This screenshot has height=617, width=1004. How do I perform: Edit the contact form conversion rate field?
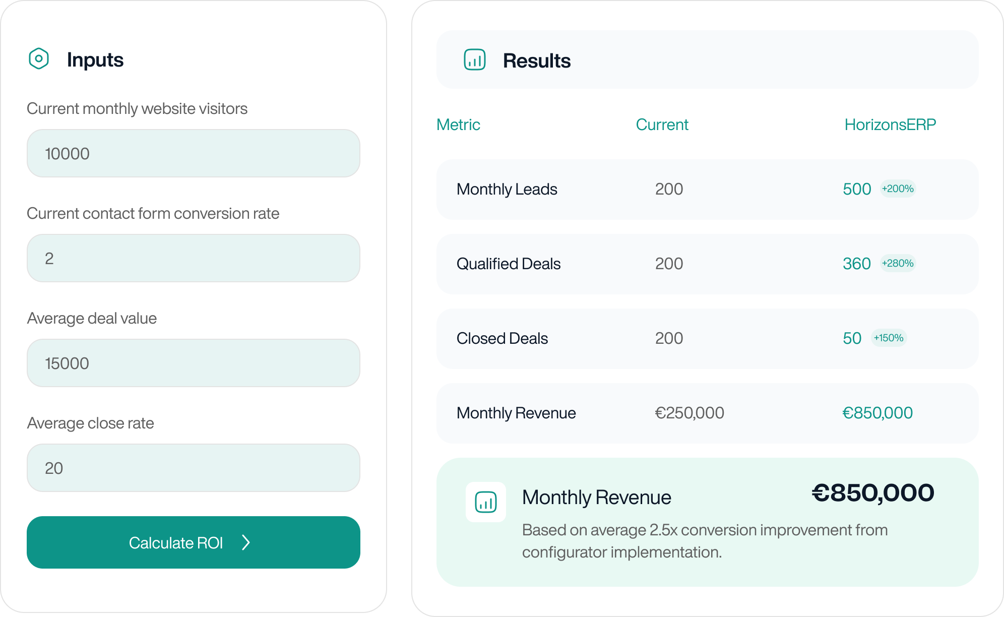[x=193, y=258]
